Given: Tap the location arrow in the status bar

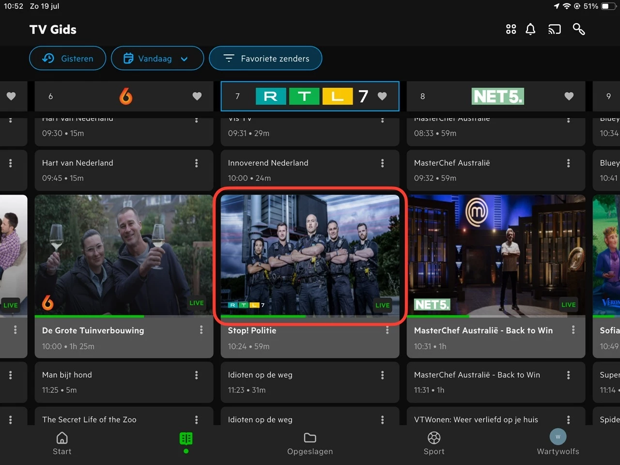Looking at the screenshot, I should (556, 6).
